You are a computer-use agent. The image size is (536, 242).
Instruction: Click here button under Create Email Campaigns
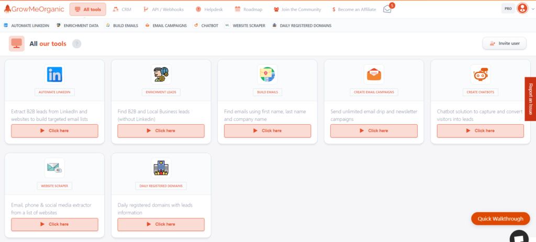pos(374,131)
